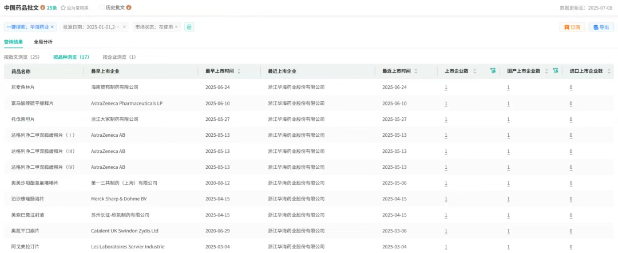Click the star icon to set as favorite database
This screenshot has width=618, height=253.
coord(63,8)
